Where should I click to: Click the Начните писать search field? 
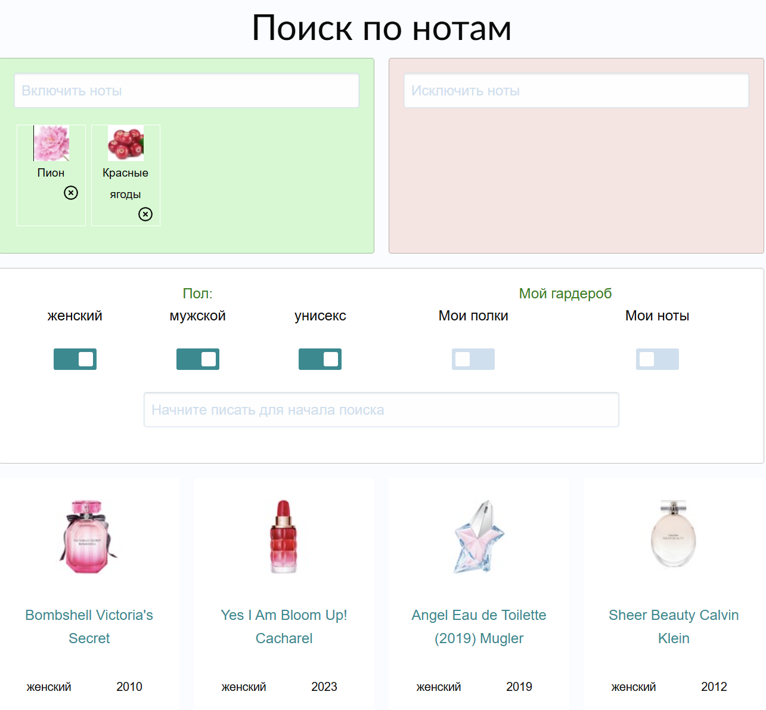pyautogui.click(x=382, y=410)
